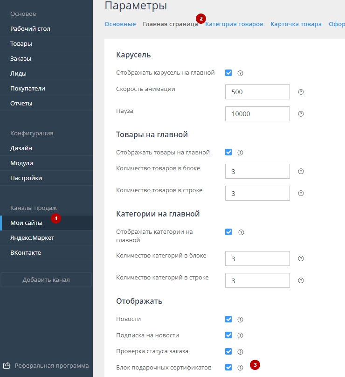Switch to the Основные tab
Image resolution: width=345 pixels, height=377 pixels.
(120, 24)
